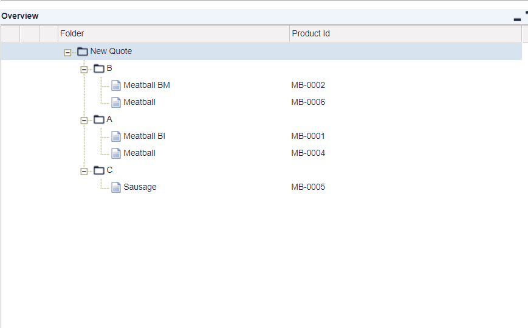
Task: Click the folder icon beside A
Action: [99, 119]
